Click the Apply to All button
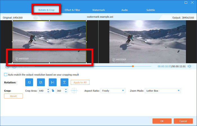 click(80, 83)
